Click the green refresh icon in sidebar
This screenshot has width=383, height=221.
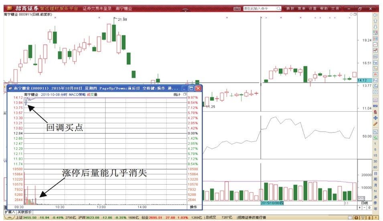(375, 138)
